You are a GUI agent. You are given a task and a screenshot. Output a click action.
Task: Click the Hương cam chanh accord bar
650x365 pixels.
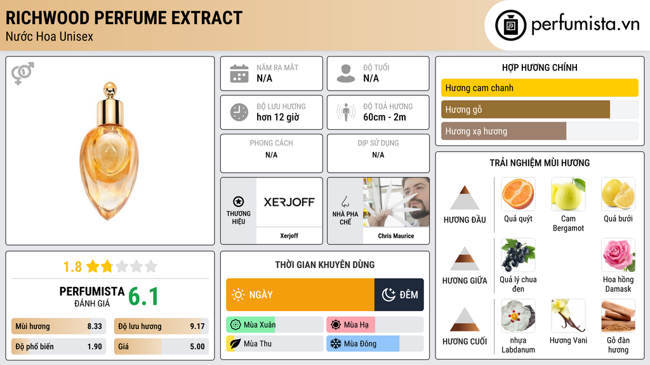coord(540,88)
